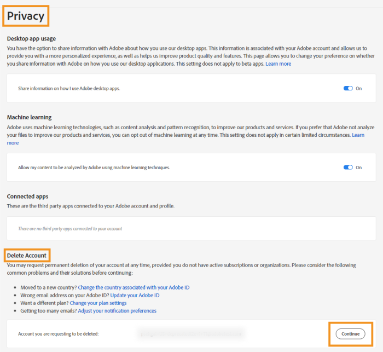Image resolution: width=383 pixels, height=352 pixels.
Task: Open the Update your Adobe ID link
Action: pos(135,295)
